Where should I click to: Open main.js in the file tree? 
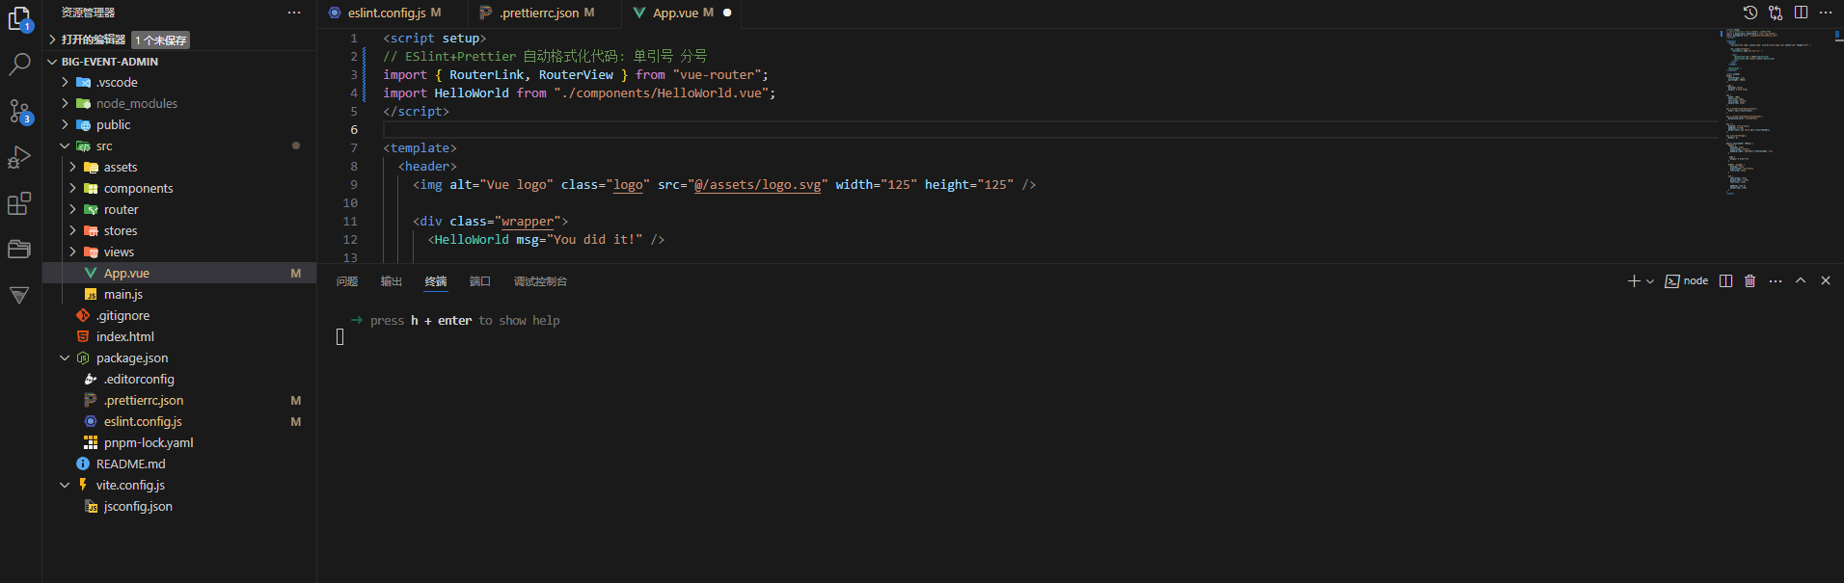[179, 295]
